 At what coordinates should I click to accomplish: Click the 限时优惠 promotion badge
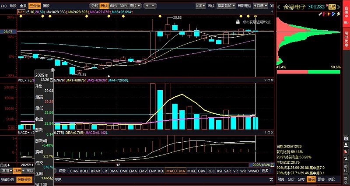pos(346,40)
